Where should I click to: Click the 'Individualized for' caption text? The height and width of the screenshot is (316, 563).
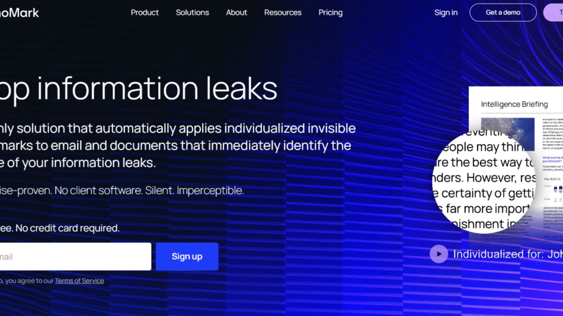(x=508, y=254)
